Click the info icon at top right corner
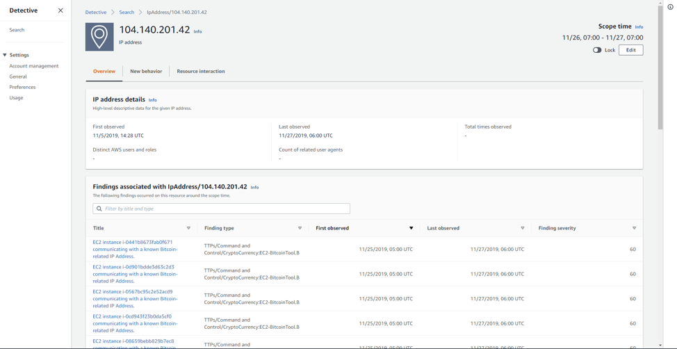 click(x=671, y=7)
